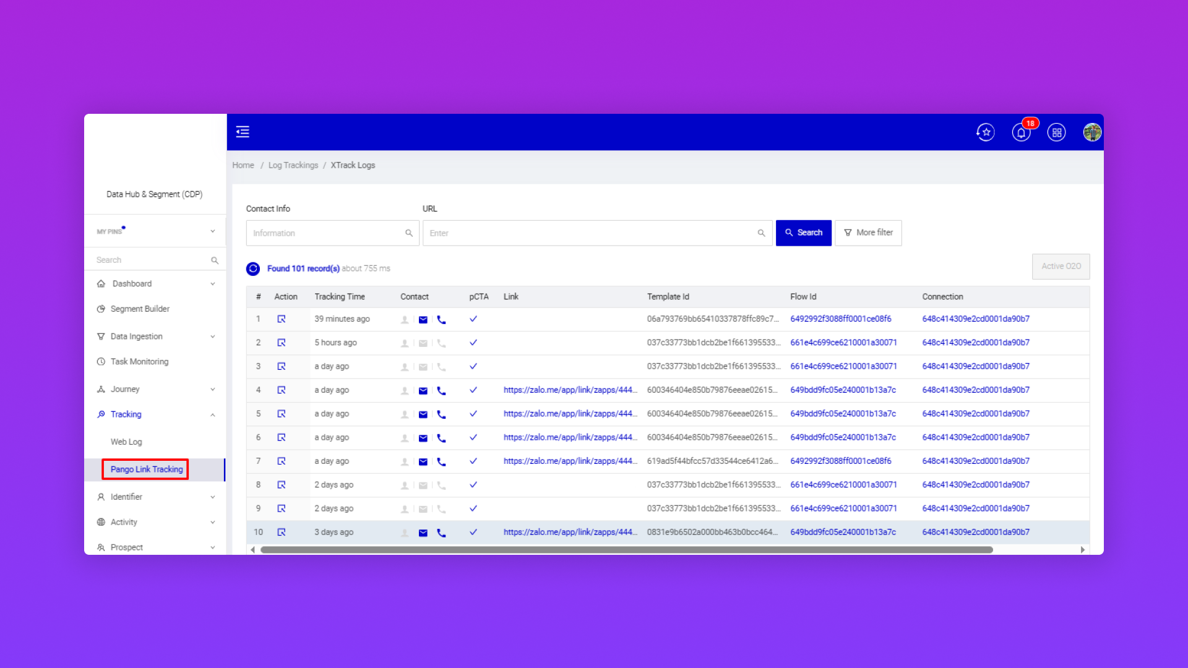
Task: Open action detail icon for row 7
Action: [x=282, y=461]
